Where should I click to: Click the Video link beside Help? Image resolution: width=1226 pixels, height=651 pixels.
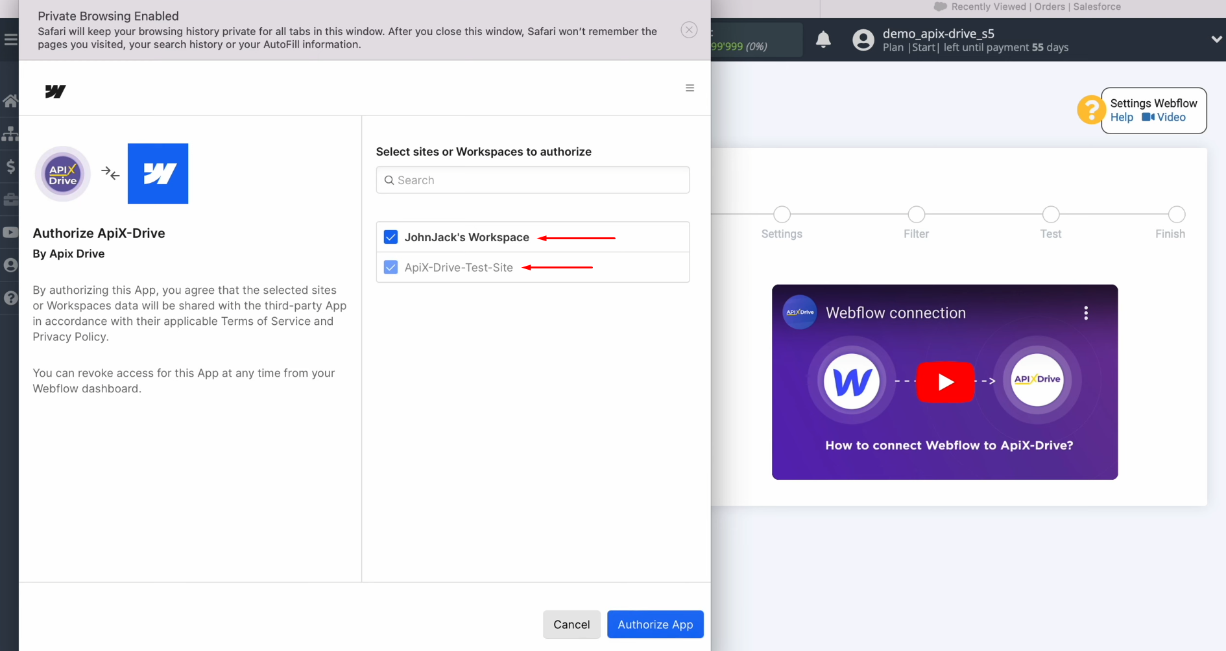pyautogui.click(x=1170, y=117)
